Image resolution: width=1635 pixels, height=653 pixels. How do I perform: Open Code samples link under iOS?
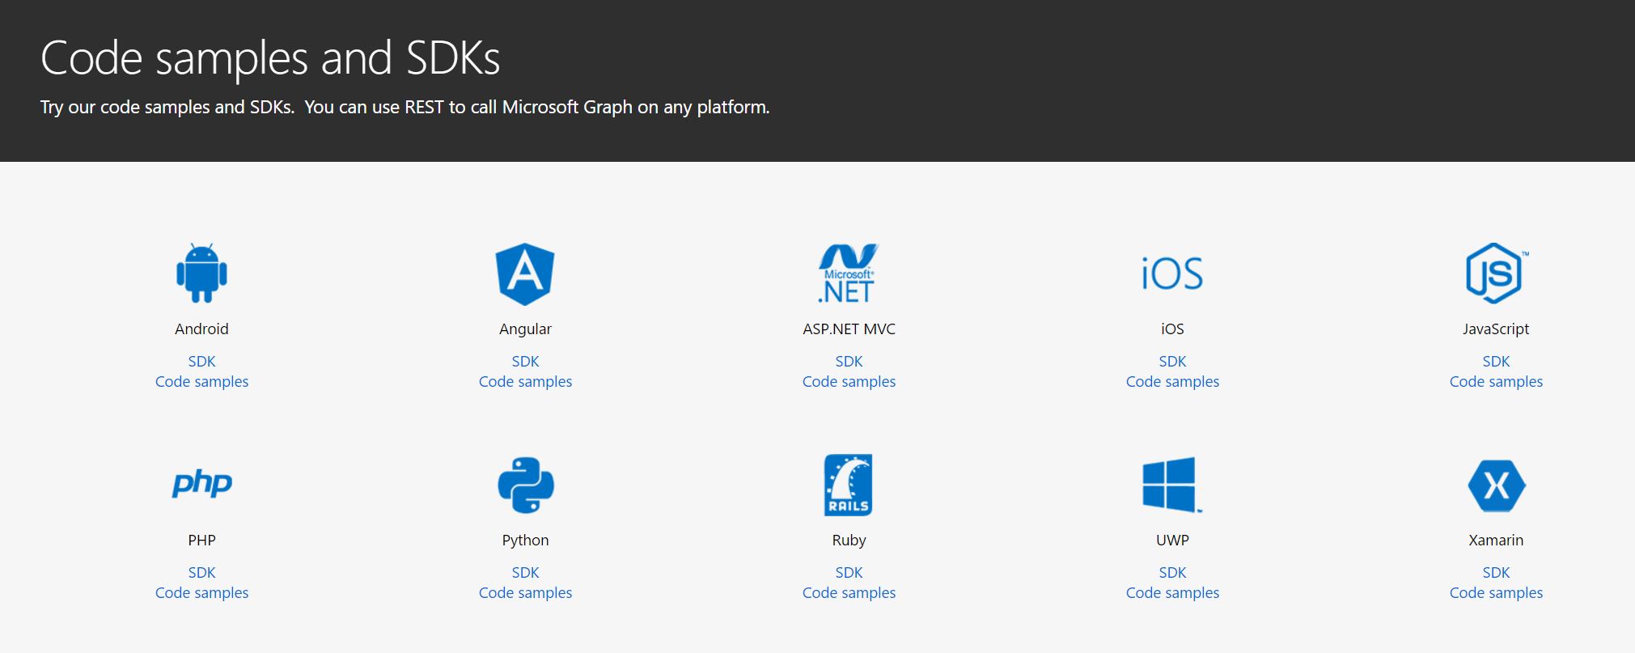1172,382
